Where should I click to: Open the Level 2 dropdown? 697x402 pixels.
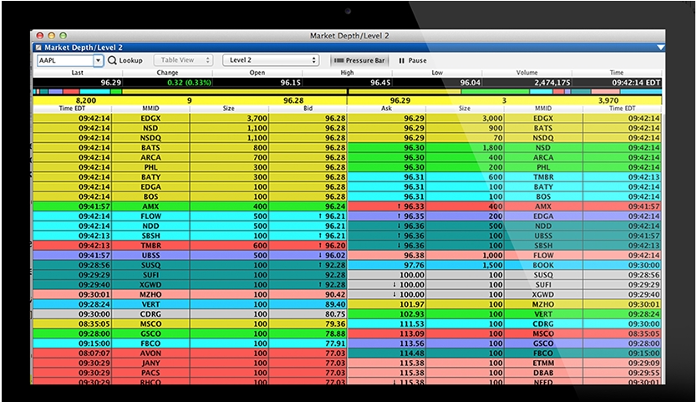pyautogui.click(x=271, y=60)
